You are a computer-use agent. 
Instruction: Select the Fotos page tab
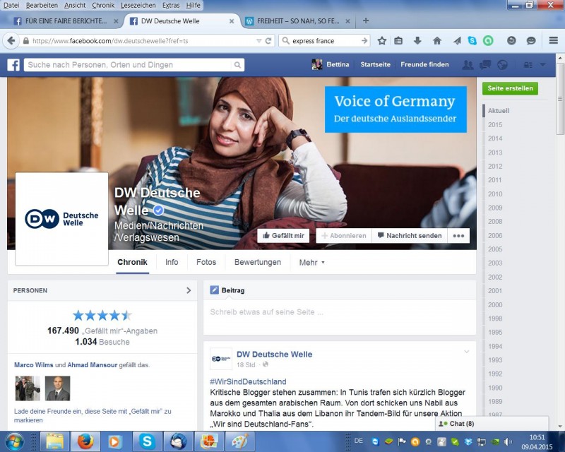206,262
